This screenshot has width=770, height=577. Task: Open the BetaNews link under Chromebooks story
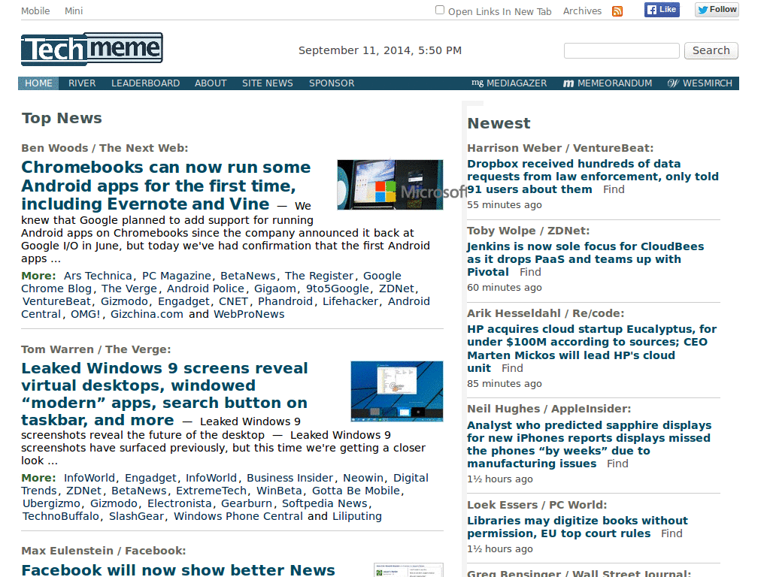click(x=248, y=276)
